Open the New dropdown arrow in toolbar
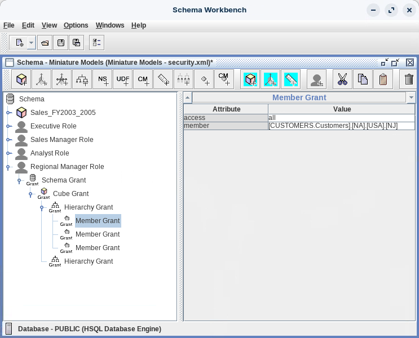The height and width of the screenshot is (338, 419). [31, 43]
